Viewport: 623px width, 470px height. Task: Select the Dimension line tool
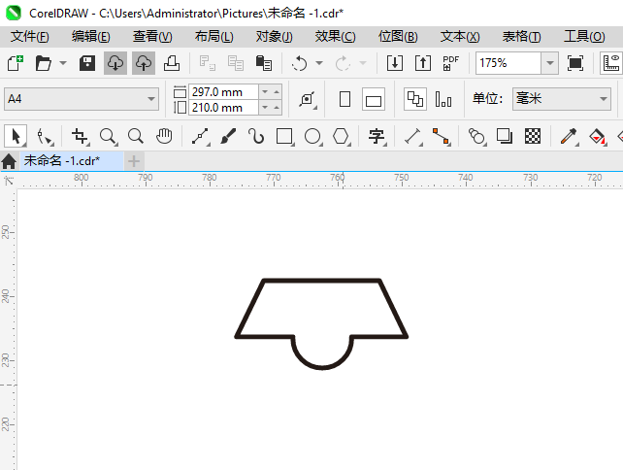pos(412,136)
